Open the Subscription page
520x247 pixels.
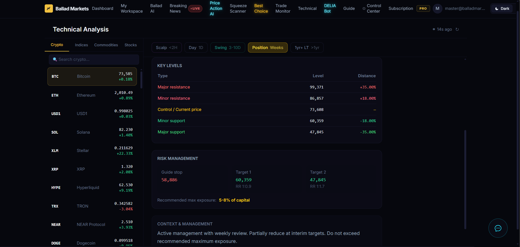tap(401, 8)
